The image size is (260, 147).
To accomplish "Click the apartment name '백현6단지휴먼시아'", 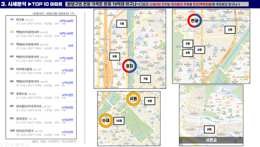I will point(27,44).
